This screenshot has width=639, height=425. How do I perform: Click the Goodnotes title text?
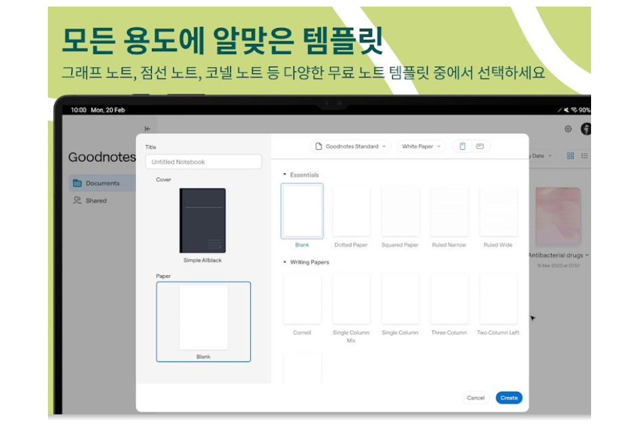[x=102, y=157]
